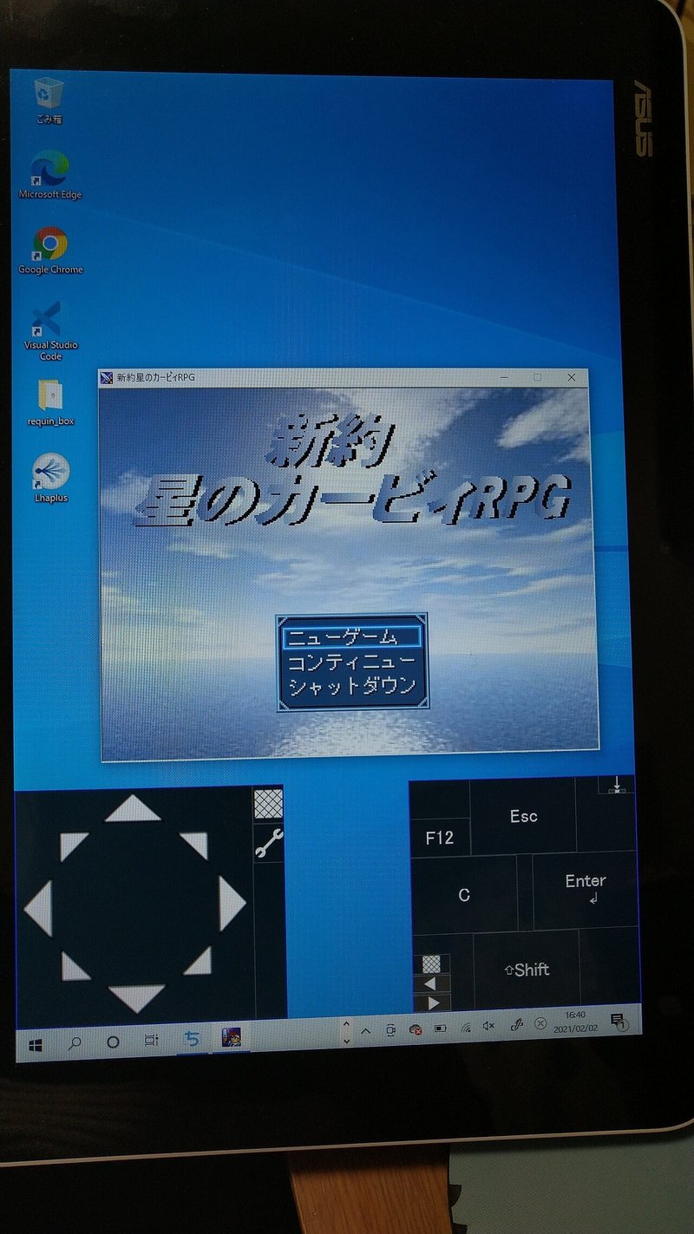Click taskbar toolbar scroll-down arrow
Image resolution: width=694 pixels, height=1234 pixels.
pyautogui.click(x=347, y=1040)
